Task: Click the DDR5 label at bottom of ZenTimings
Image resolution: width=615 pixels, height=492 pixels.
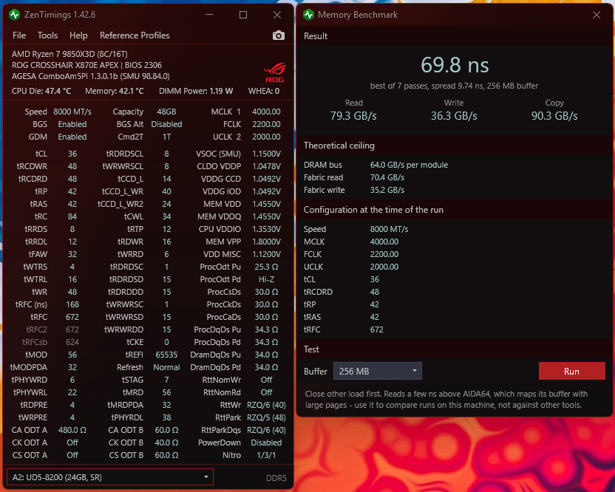Action: (276, 478)
